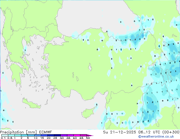
Task: Click legend swatch between 35 and 40
Action: (70, 135)
